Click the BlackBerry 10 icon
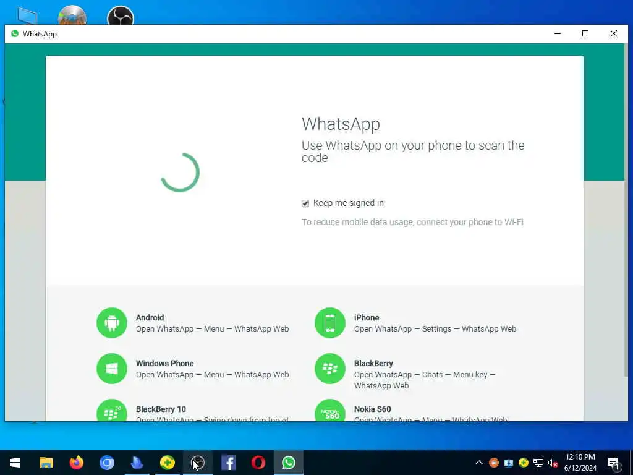The height and width of the screenshot is (475, 633). coord(112,411)
